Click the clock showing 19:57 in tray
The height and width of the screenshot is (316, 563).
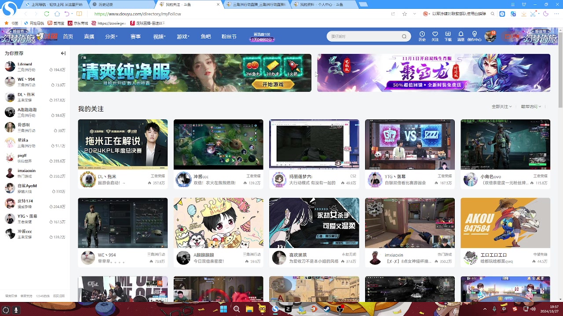click(554, 307)
